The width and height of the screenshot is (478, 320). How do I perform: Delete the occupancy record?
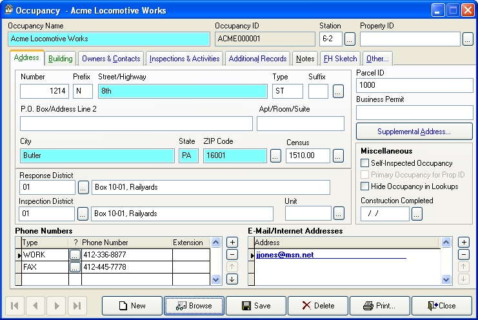318,305
